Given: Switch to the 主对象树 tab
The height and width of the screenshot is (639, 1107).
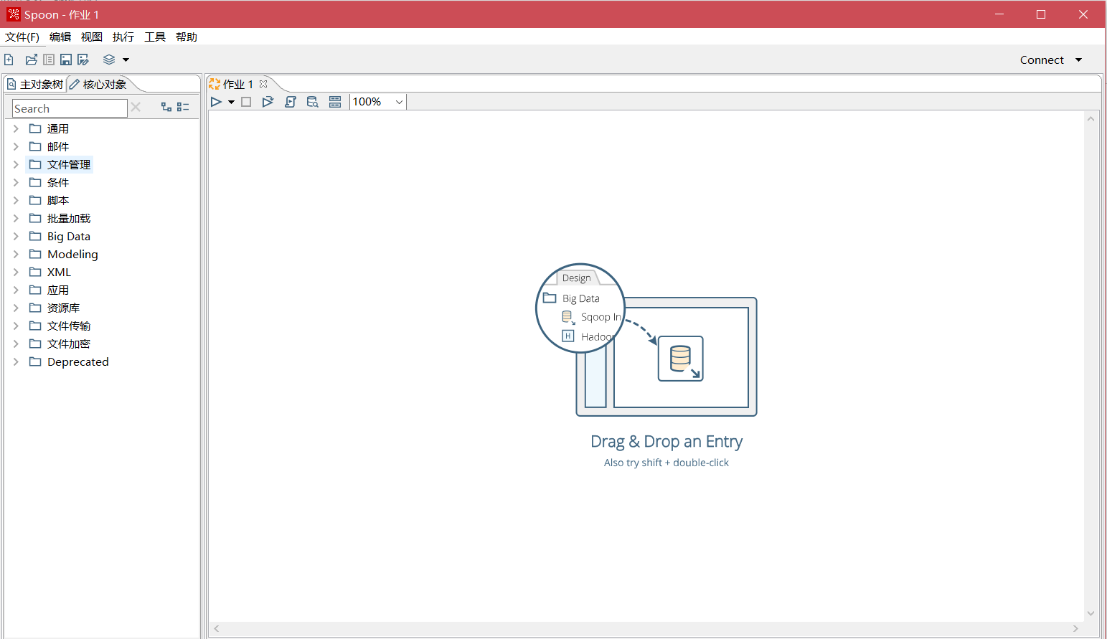Looking at the screenshot, I should 36,85.
